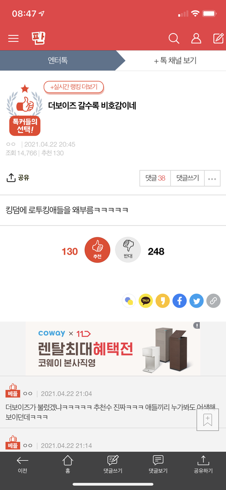Tap the Pann logo

tap(38, 38)
